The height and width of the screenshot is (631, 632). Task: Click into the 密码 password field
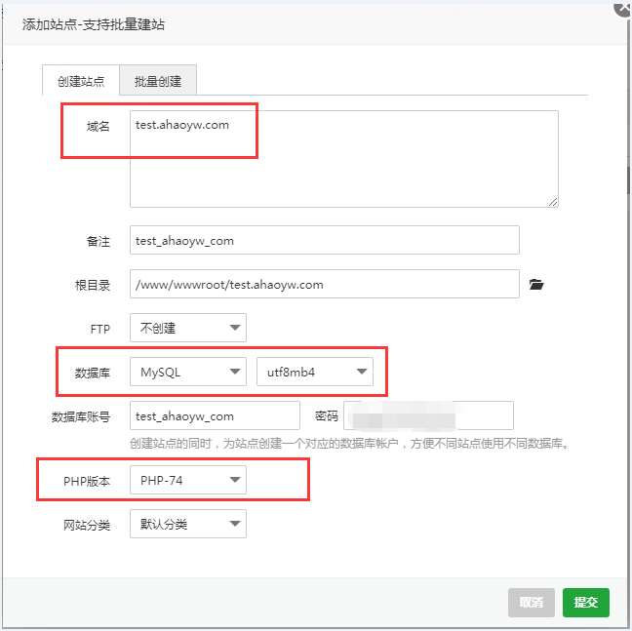428,415
